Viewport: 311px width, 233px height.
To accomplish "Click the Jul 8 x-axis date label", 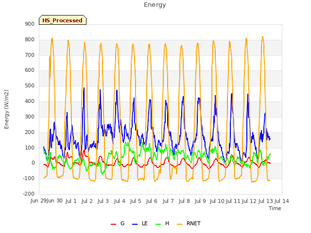I will tap(184, 201).
